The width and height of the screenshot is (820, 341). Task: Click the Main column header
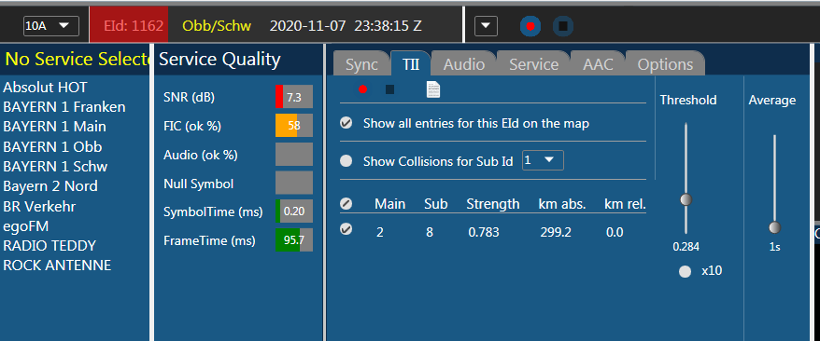(389, 204)
